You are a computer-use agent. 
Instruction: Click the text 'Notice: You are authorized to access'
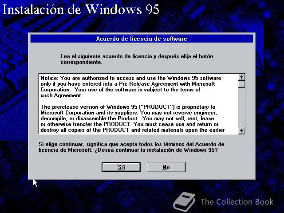pyautogui.click(x=87, y=78)
